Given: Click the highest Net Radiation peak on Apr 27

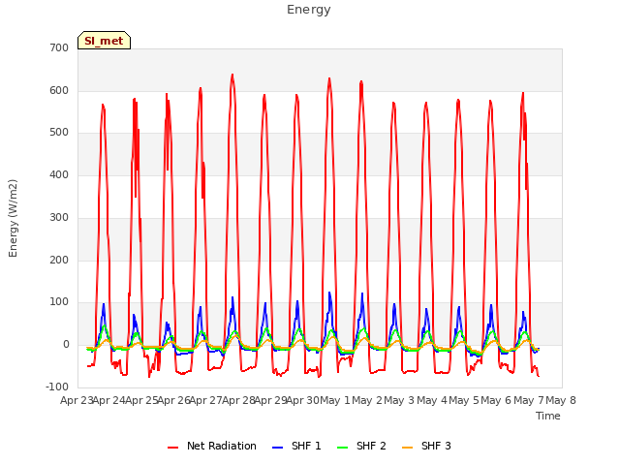Looking at the screenshot, I should [x=232, y=75].
